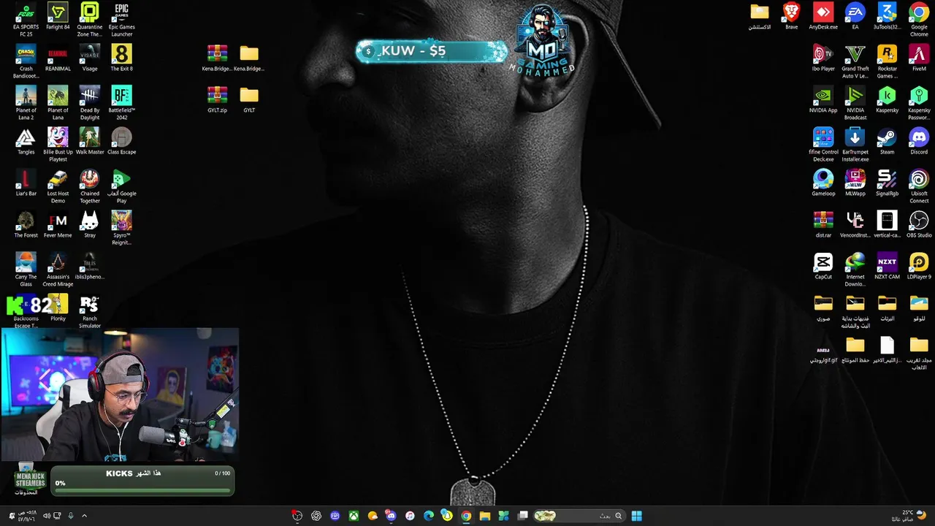Viewport: 935px width, 526px height.
Task: Open the Steam desktop shortcut
Action: pyautogui.click(x=887, y=141)
